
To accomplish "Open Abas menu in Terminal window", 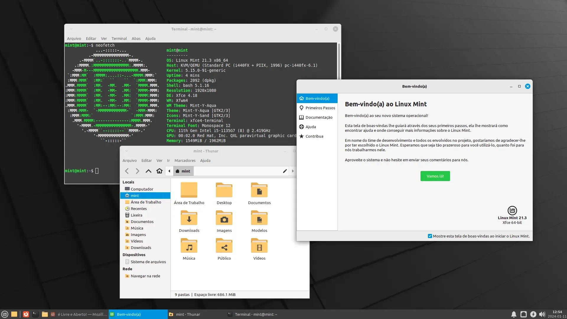I will pos(136,38).
